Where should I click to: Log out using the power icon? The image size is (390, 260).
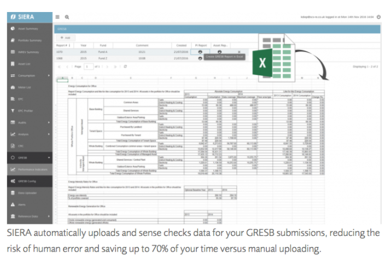point(379,17)
